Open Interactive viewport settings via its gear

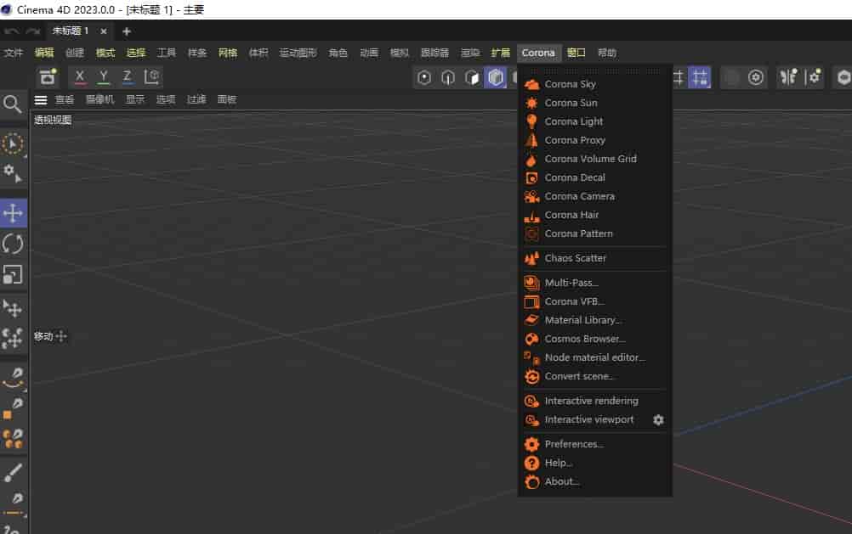(658, 419)
